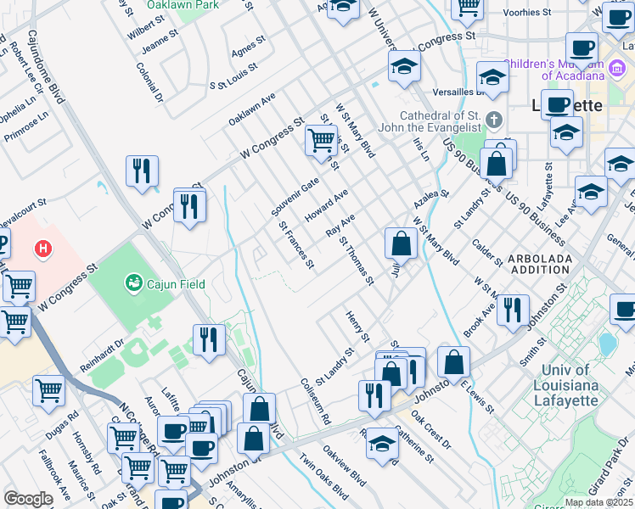
Task: Click the school pin below the Lafayette label
Action: click(567, 135)
